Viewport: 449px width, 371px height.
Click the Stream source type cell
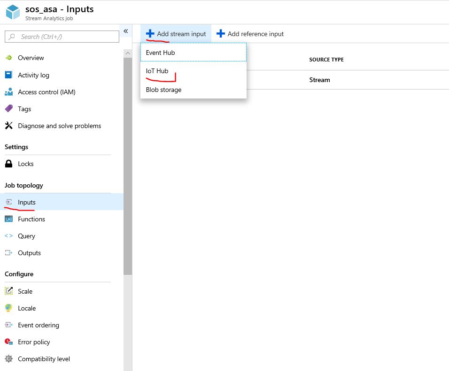tap(319, 80)
